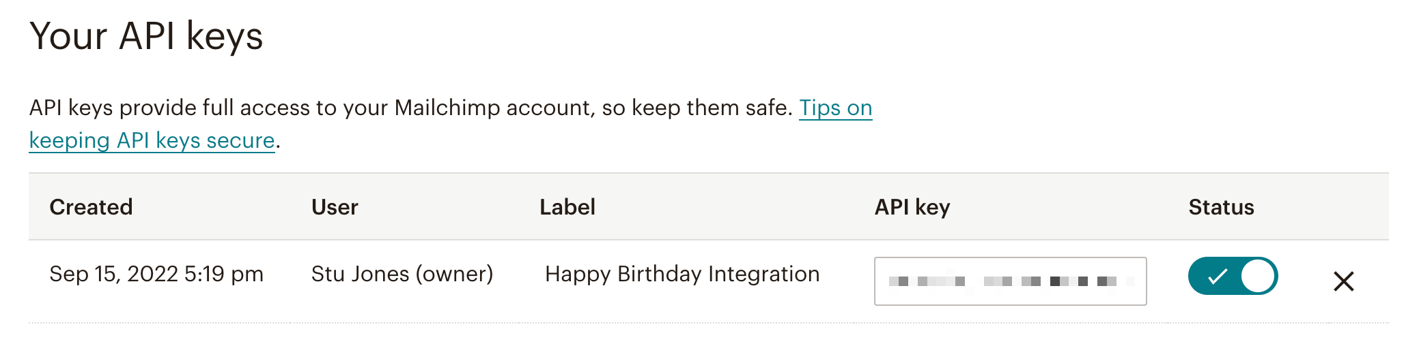Click the User column header
1419x346 pixels.
click(335, 207)
